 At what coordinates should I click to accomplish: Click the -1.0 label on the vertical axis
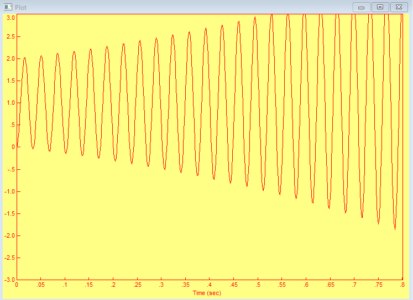tap(9, 191)
